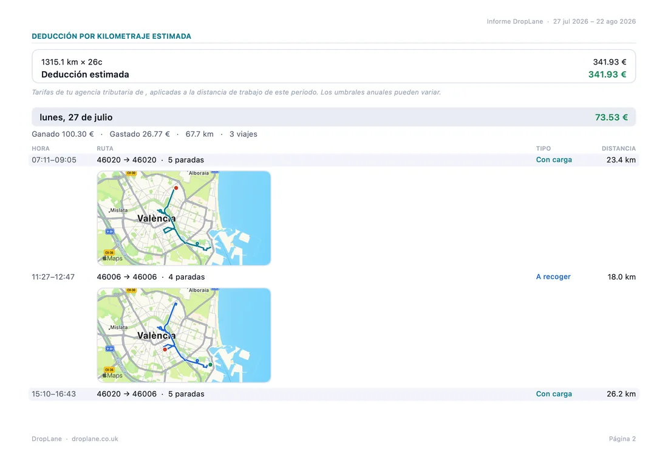Click the Apple Maps logo on first map
This screenshot has height=473, width=668.
click(112, 258)
